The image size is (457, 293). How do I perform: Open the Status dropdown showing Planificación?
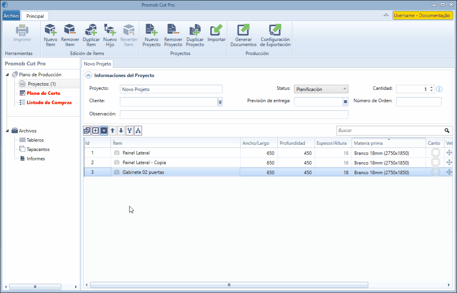(321, 89)
